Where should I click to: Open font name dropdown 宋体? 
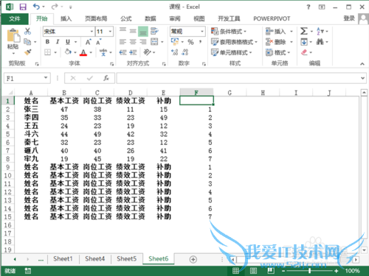point(92,32)
